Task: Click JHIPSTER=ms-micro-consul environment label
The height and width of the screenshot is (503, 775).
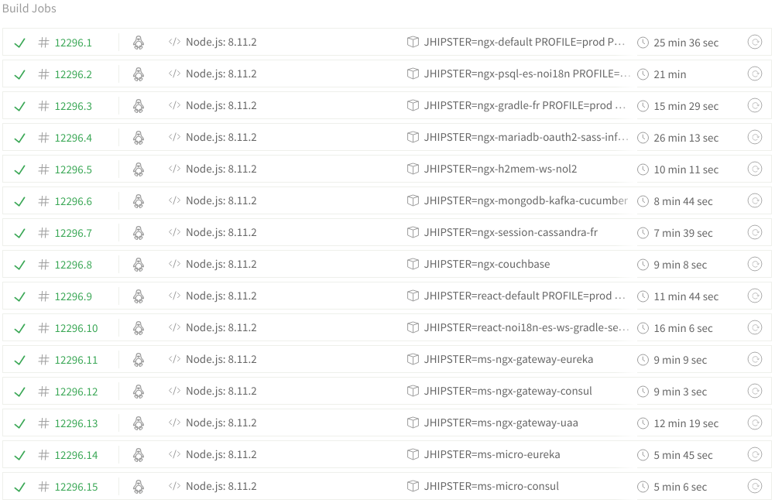Action: point(491,486)
